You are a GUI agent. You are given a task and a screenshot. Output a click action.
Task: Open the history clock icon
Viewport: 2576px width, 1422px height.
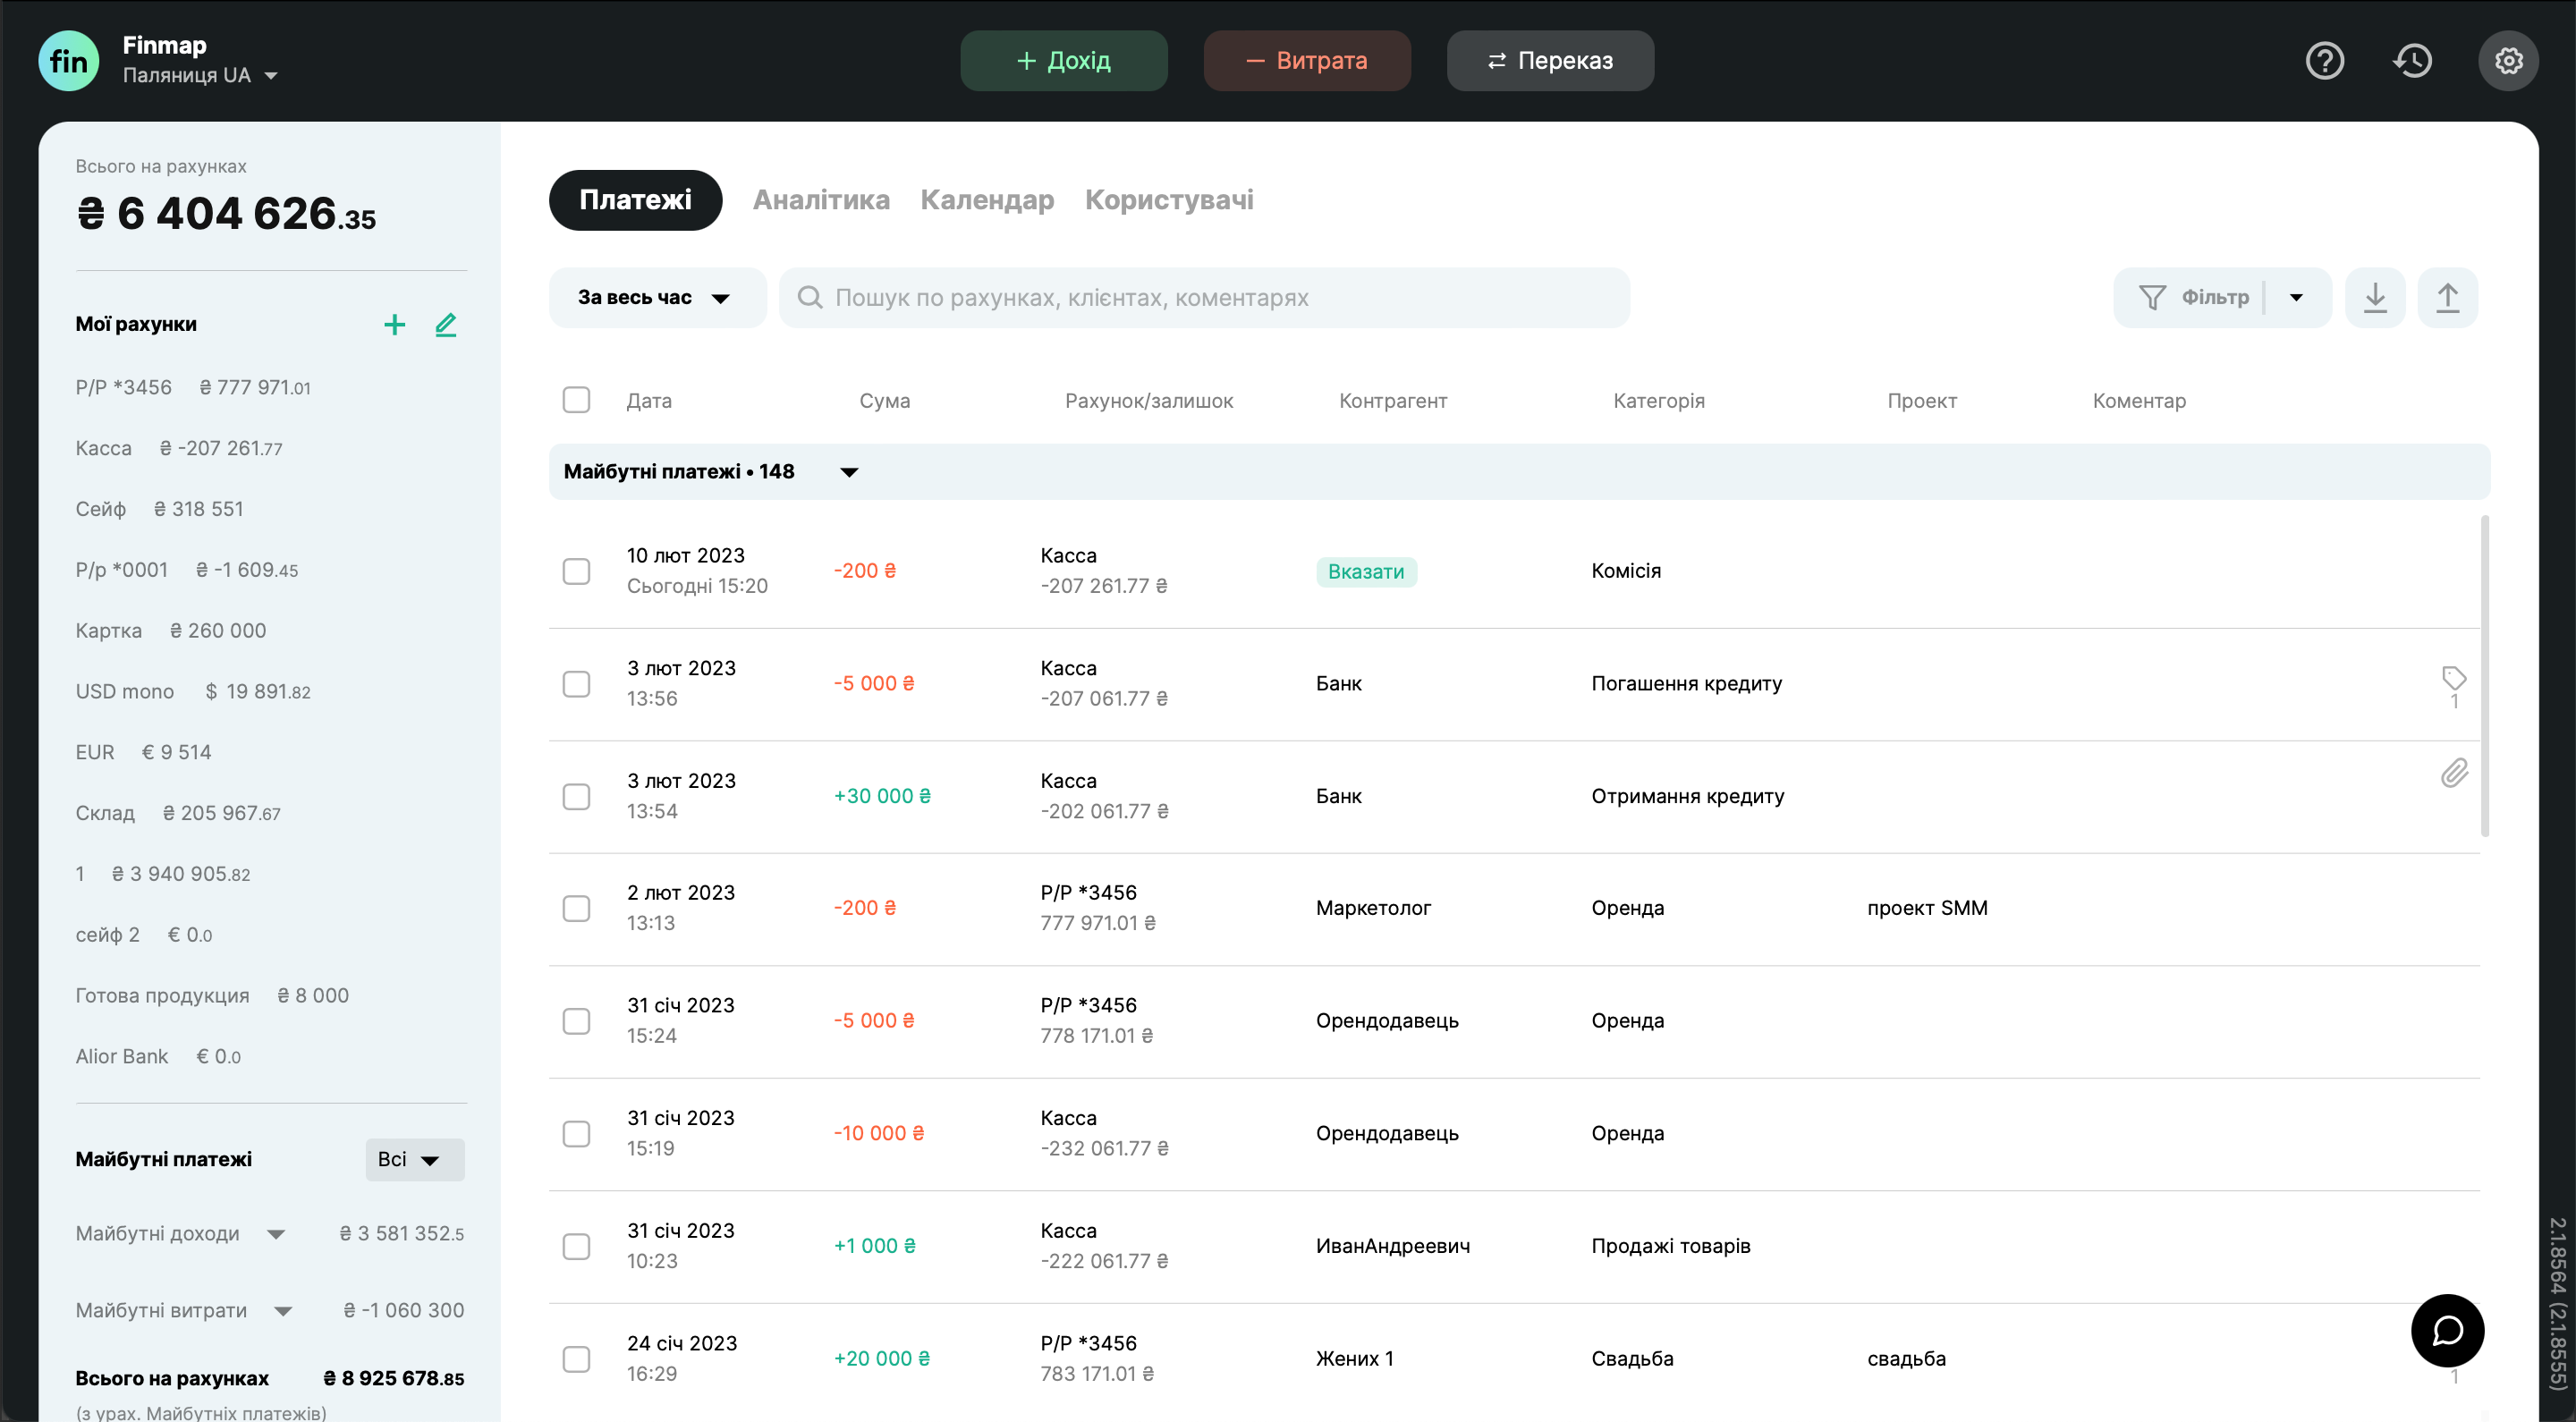[2412, 61]
